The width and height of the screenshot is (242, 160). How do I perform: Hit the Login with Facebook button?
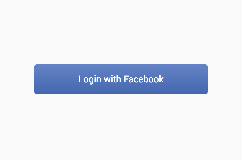tap(121, 79)
